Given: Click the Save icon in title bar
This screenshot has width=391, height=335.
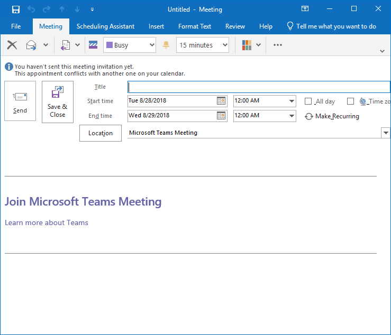Looking at the screenshot, I should [16, 10].
